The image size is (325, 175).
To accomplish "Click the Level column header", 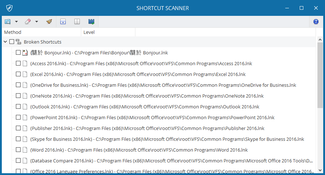I will 108,32.
